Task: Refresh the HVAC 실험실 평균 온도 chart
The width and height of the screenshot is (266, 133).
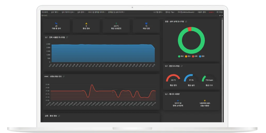Action: pos(64,76)
